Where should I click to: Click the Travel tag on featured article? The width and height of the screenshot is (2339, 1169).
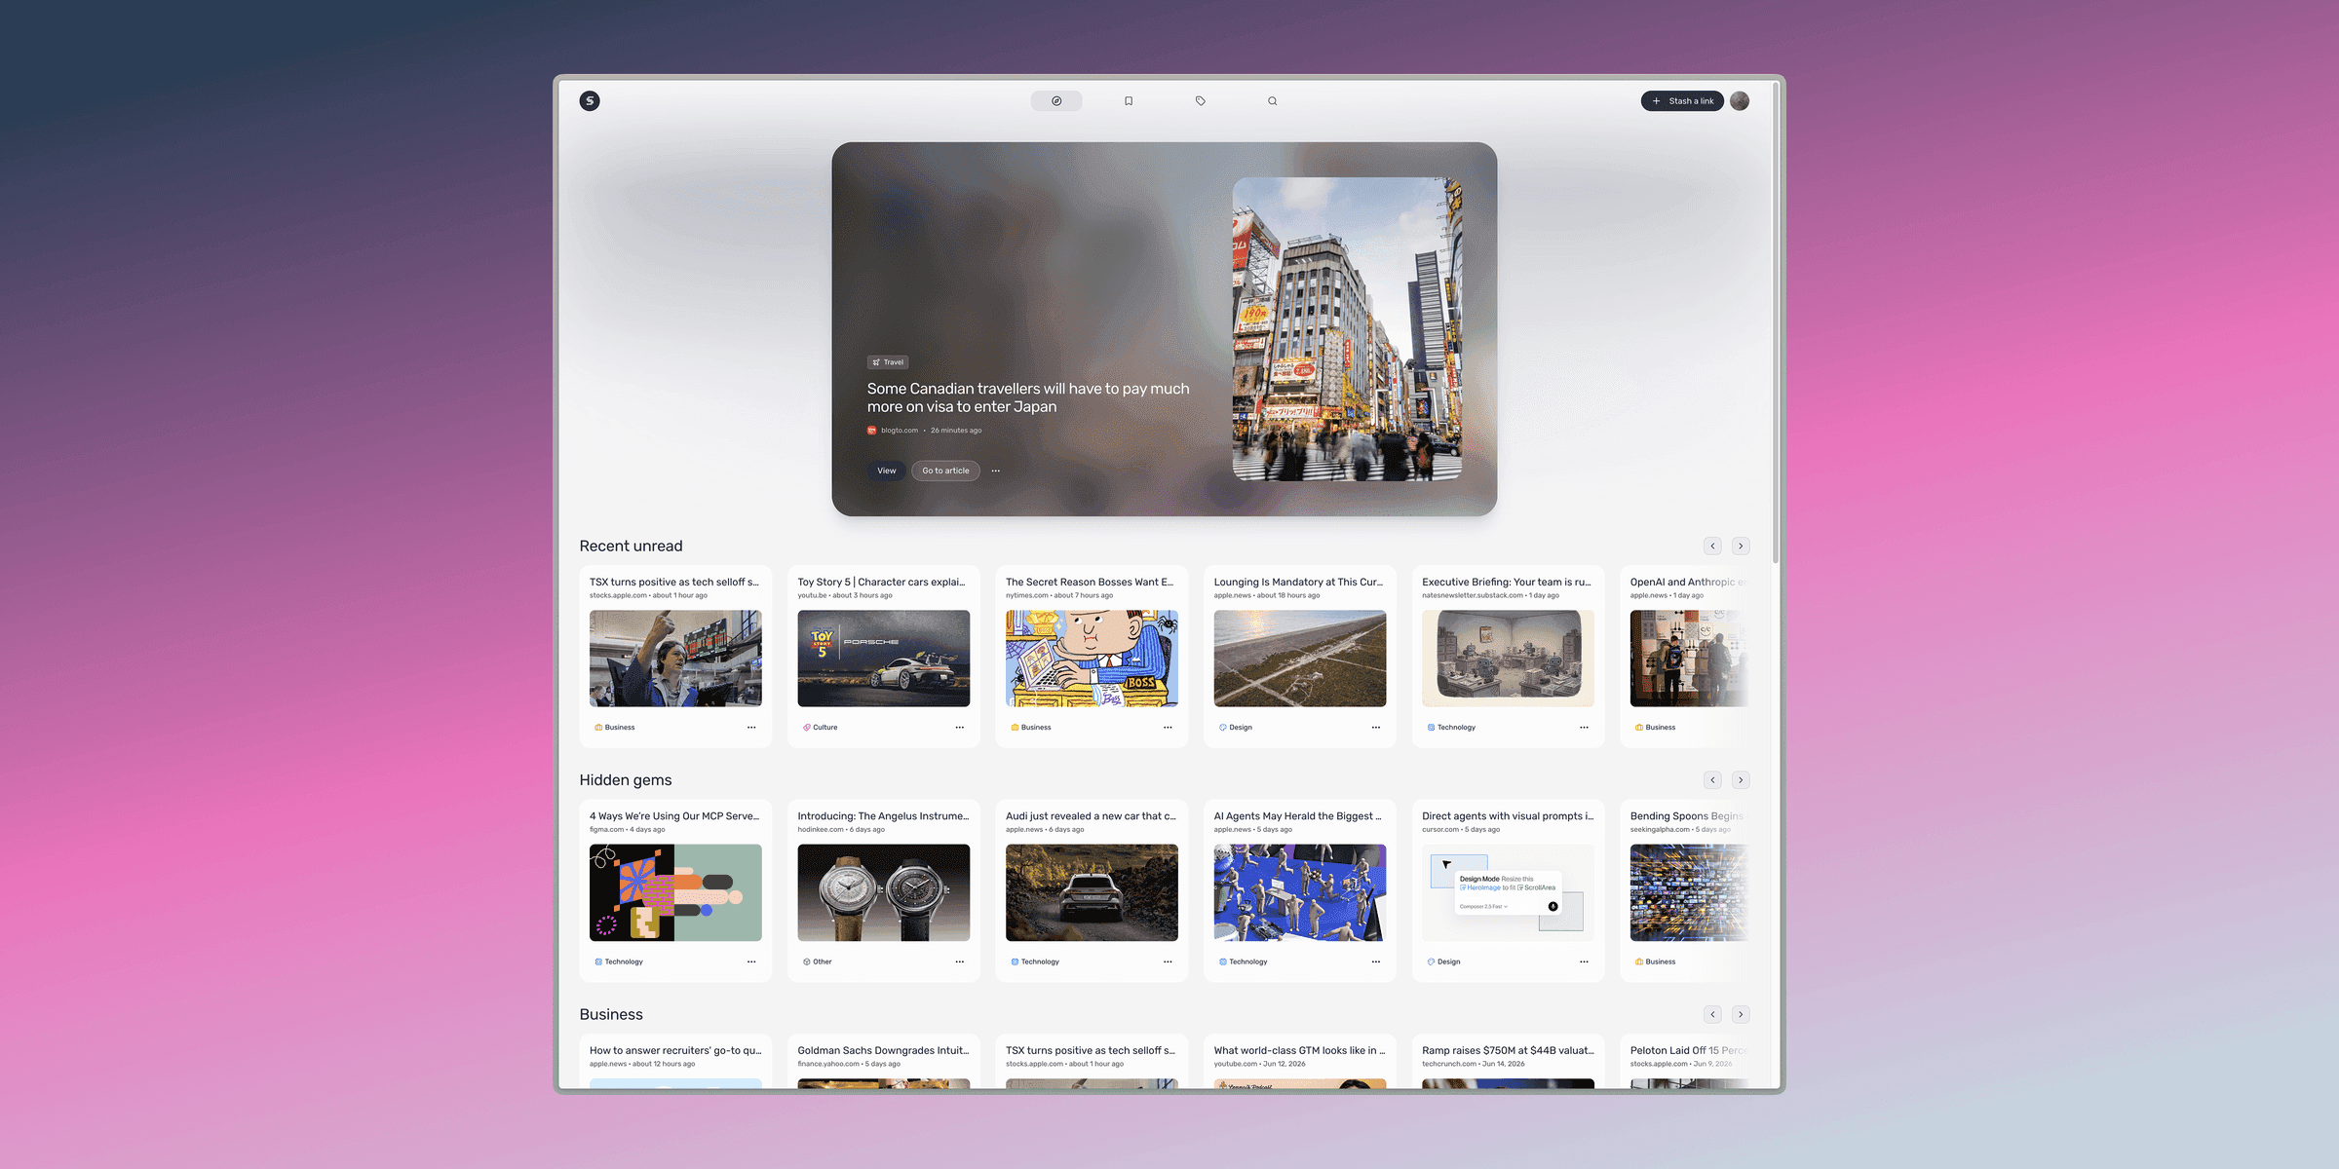888,362
